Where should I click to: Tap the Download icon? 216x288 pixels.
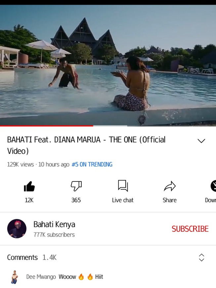(213, 186)
